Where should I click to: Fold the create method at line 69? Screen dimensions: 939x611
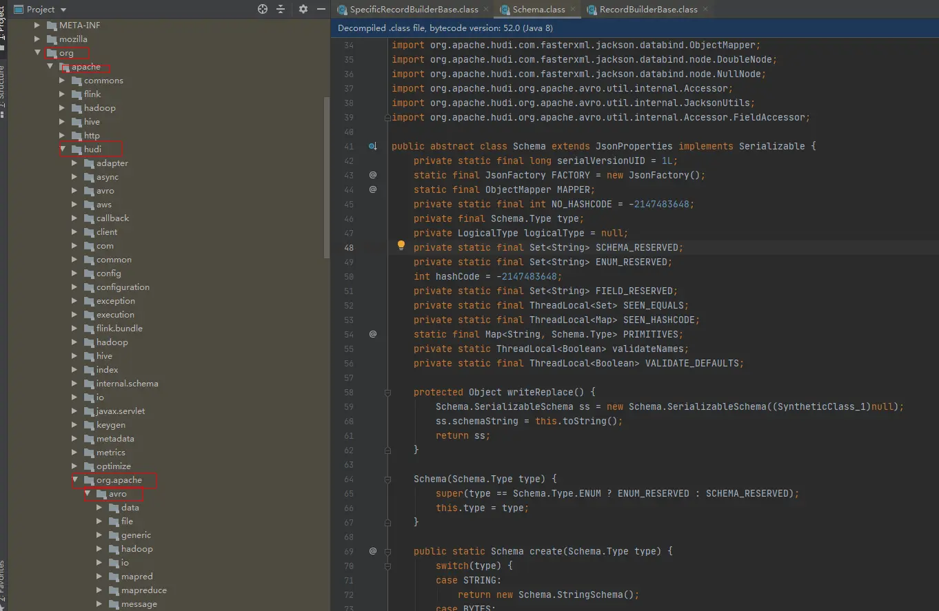point(387,551)
